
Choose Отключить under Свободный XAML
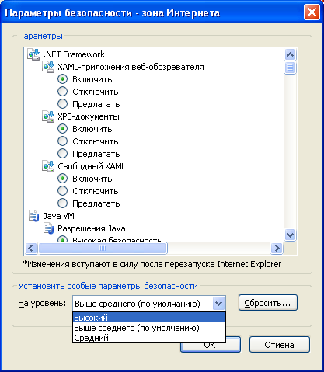click(62, 191)
